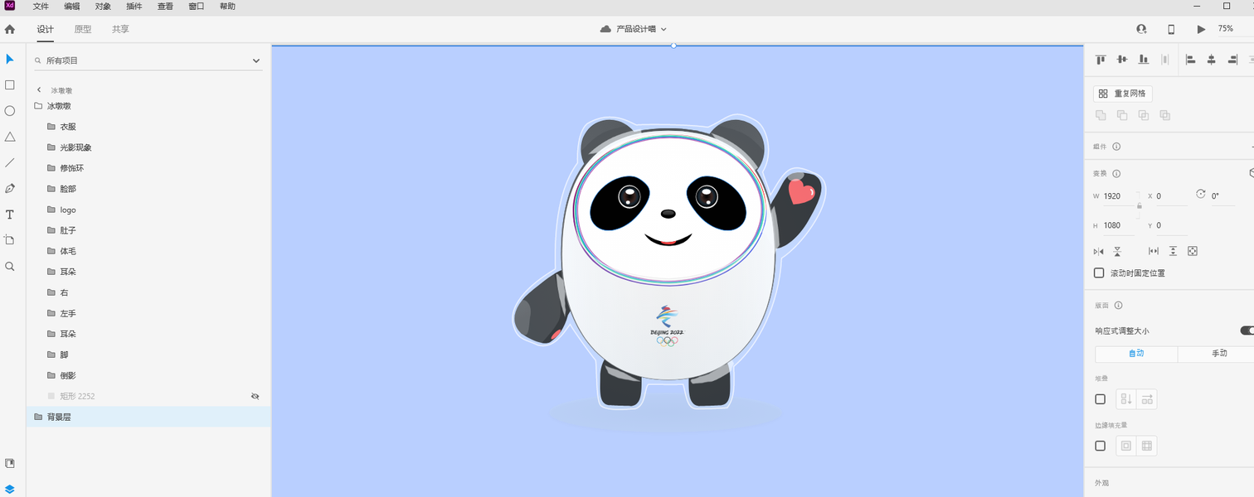Enable the 堆叠 checkbox
Screen dimensions: 1254x497
pos(1100,399)
